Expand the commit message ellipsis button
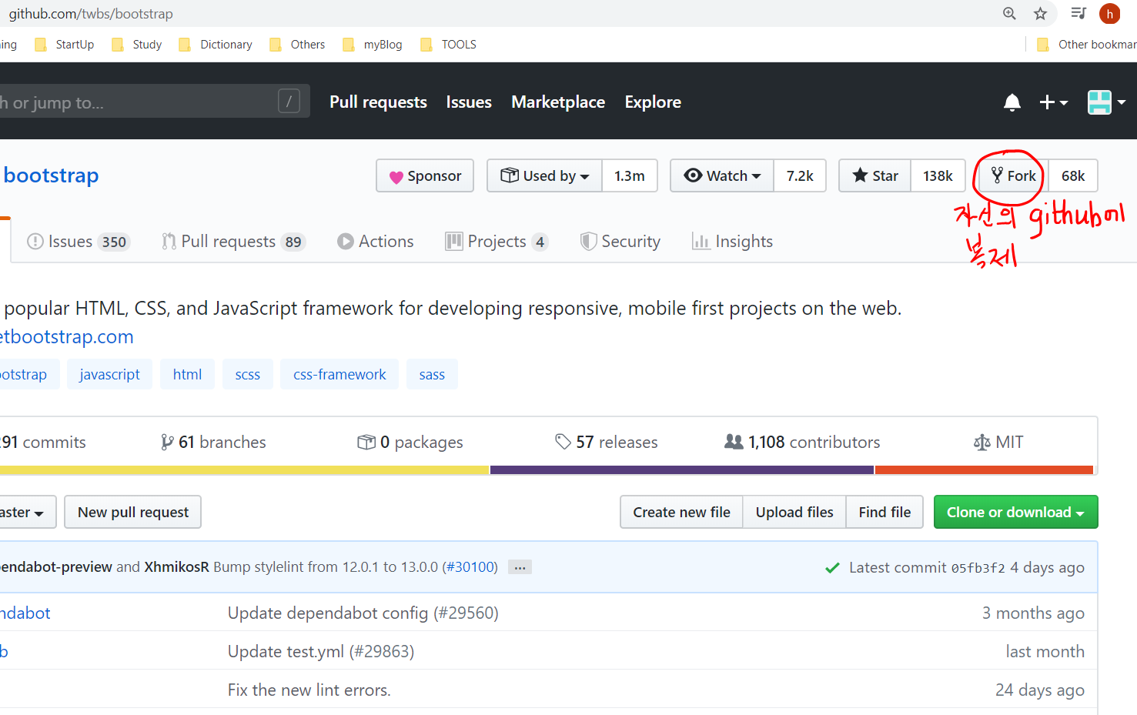1137x715 pixels. (x=520, y=567)
